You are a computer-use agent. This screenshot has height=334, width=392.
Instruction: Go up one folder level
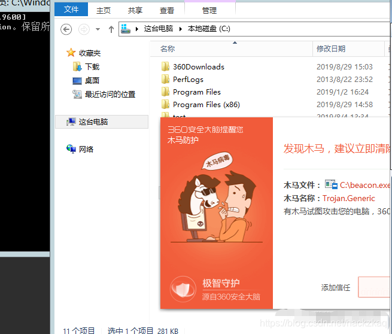(111, 29)
